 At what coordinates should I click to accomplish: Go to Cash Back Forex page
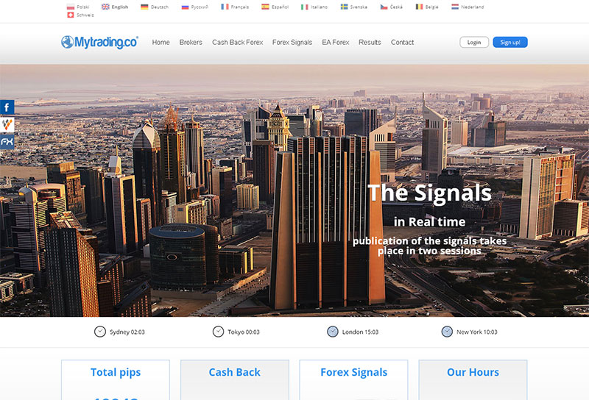pos(237,43)
